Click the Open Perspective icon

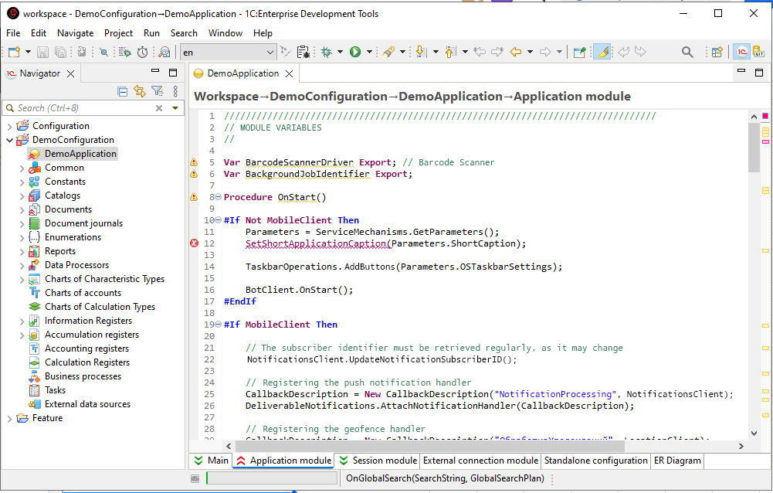[717, 52]
